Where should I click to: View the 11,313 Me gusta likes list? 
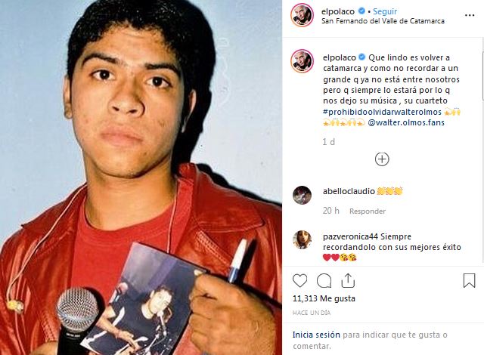point(324,298)
